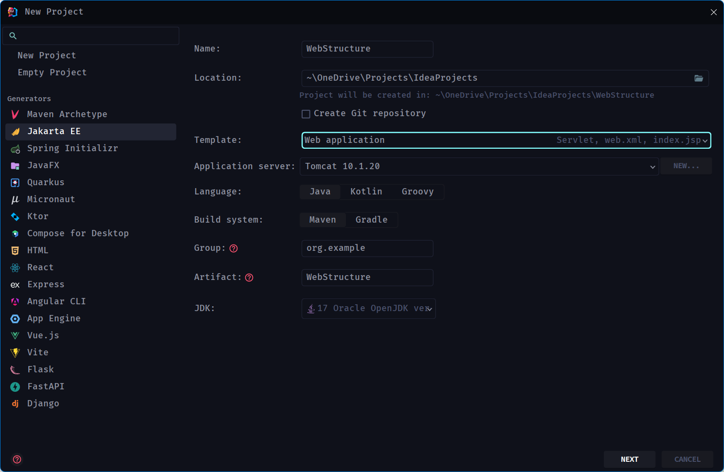Click the JavaFX folder icon
The height and width of the screenshot is (472, 724).
coord(15,166)
